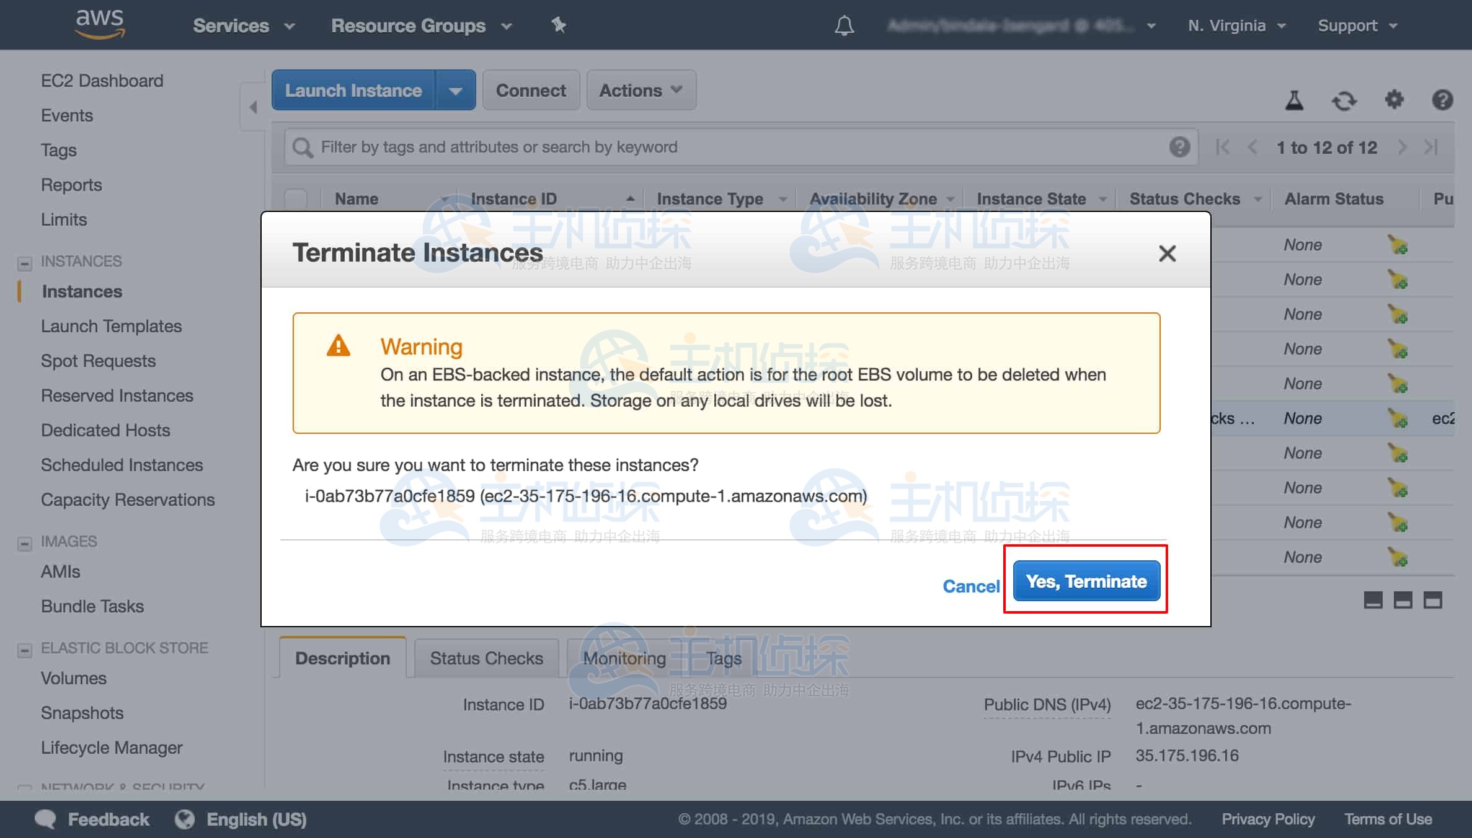Image resolution: width=1472 pixels, height=838 pixels.
Task: Confirm with Yes, Terminate button
Action: click(1086, 581)
